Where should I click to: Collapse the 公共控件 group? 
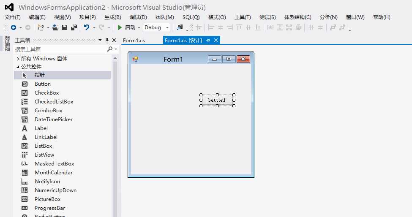click(x=18, y=67)
